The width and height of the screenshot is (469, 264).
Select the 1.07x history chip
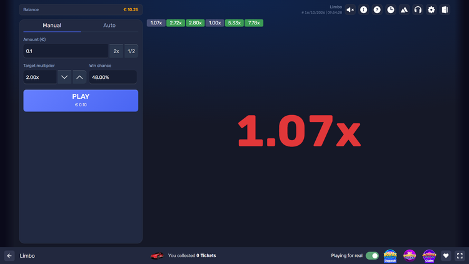pos(156,23)
